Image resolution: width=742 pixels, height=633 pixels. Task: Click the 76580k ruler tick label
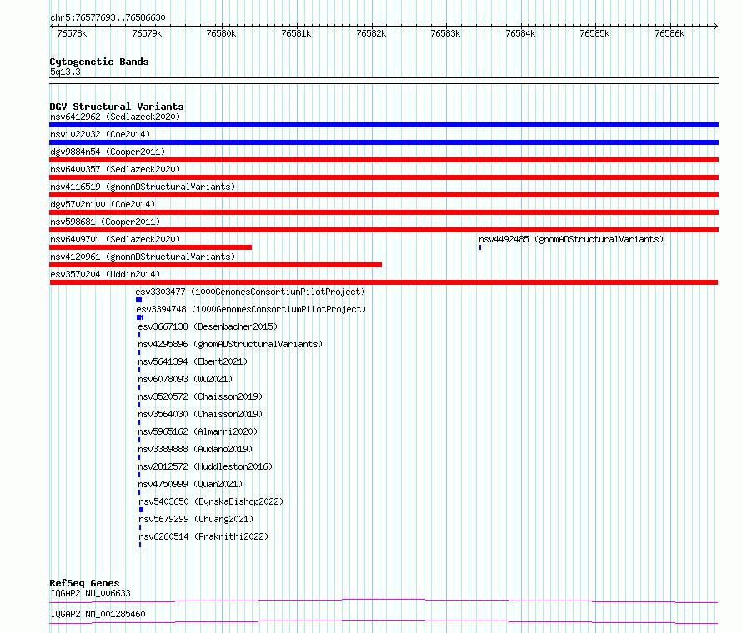point(221,33)
